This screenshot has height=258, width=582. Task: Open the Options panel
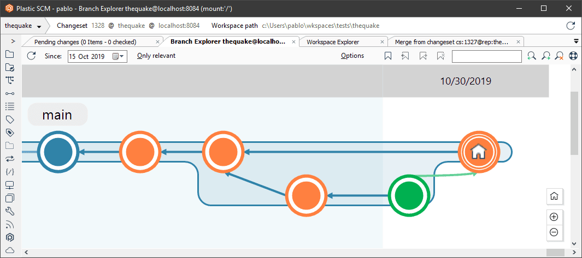(352, 56)
